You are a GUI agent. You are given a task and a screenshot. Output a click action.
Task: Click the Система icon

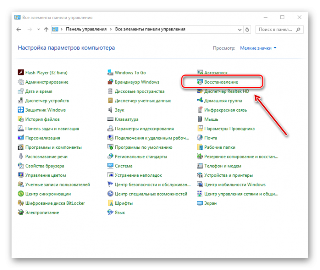click(x=110, y=166)
